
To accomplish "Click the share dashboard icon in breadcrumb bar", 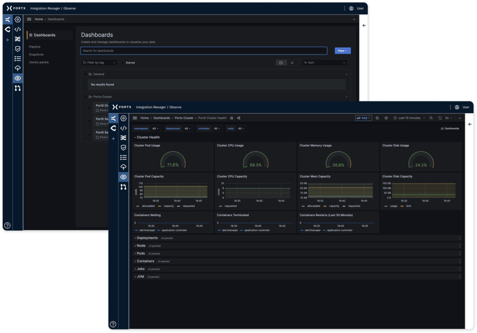I will tap(238, 118).
